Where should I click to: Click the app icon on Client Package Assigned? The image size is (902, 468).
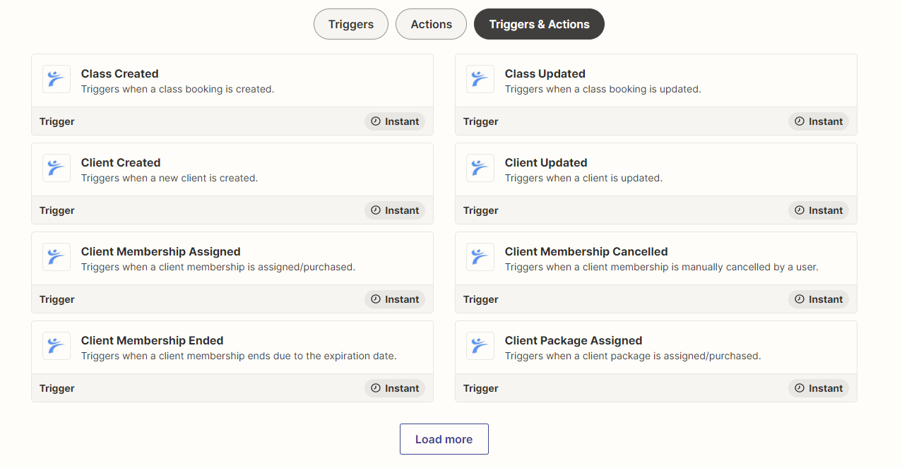480,346
